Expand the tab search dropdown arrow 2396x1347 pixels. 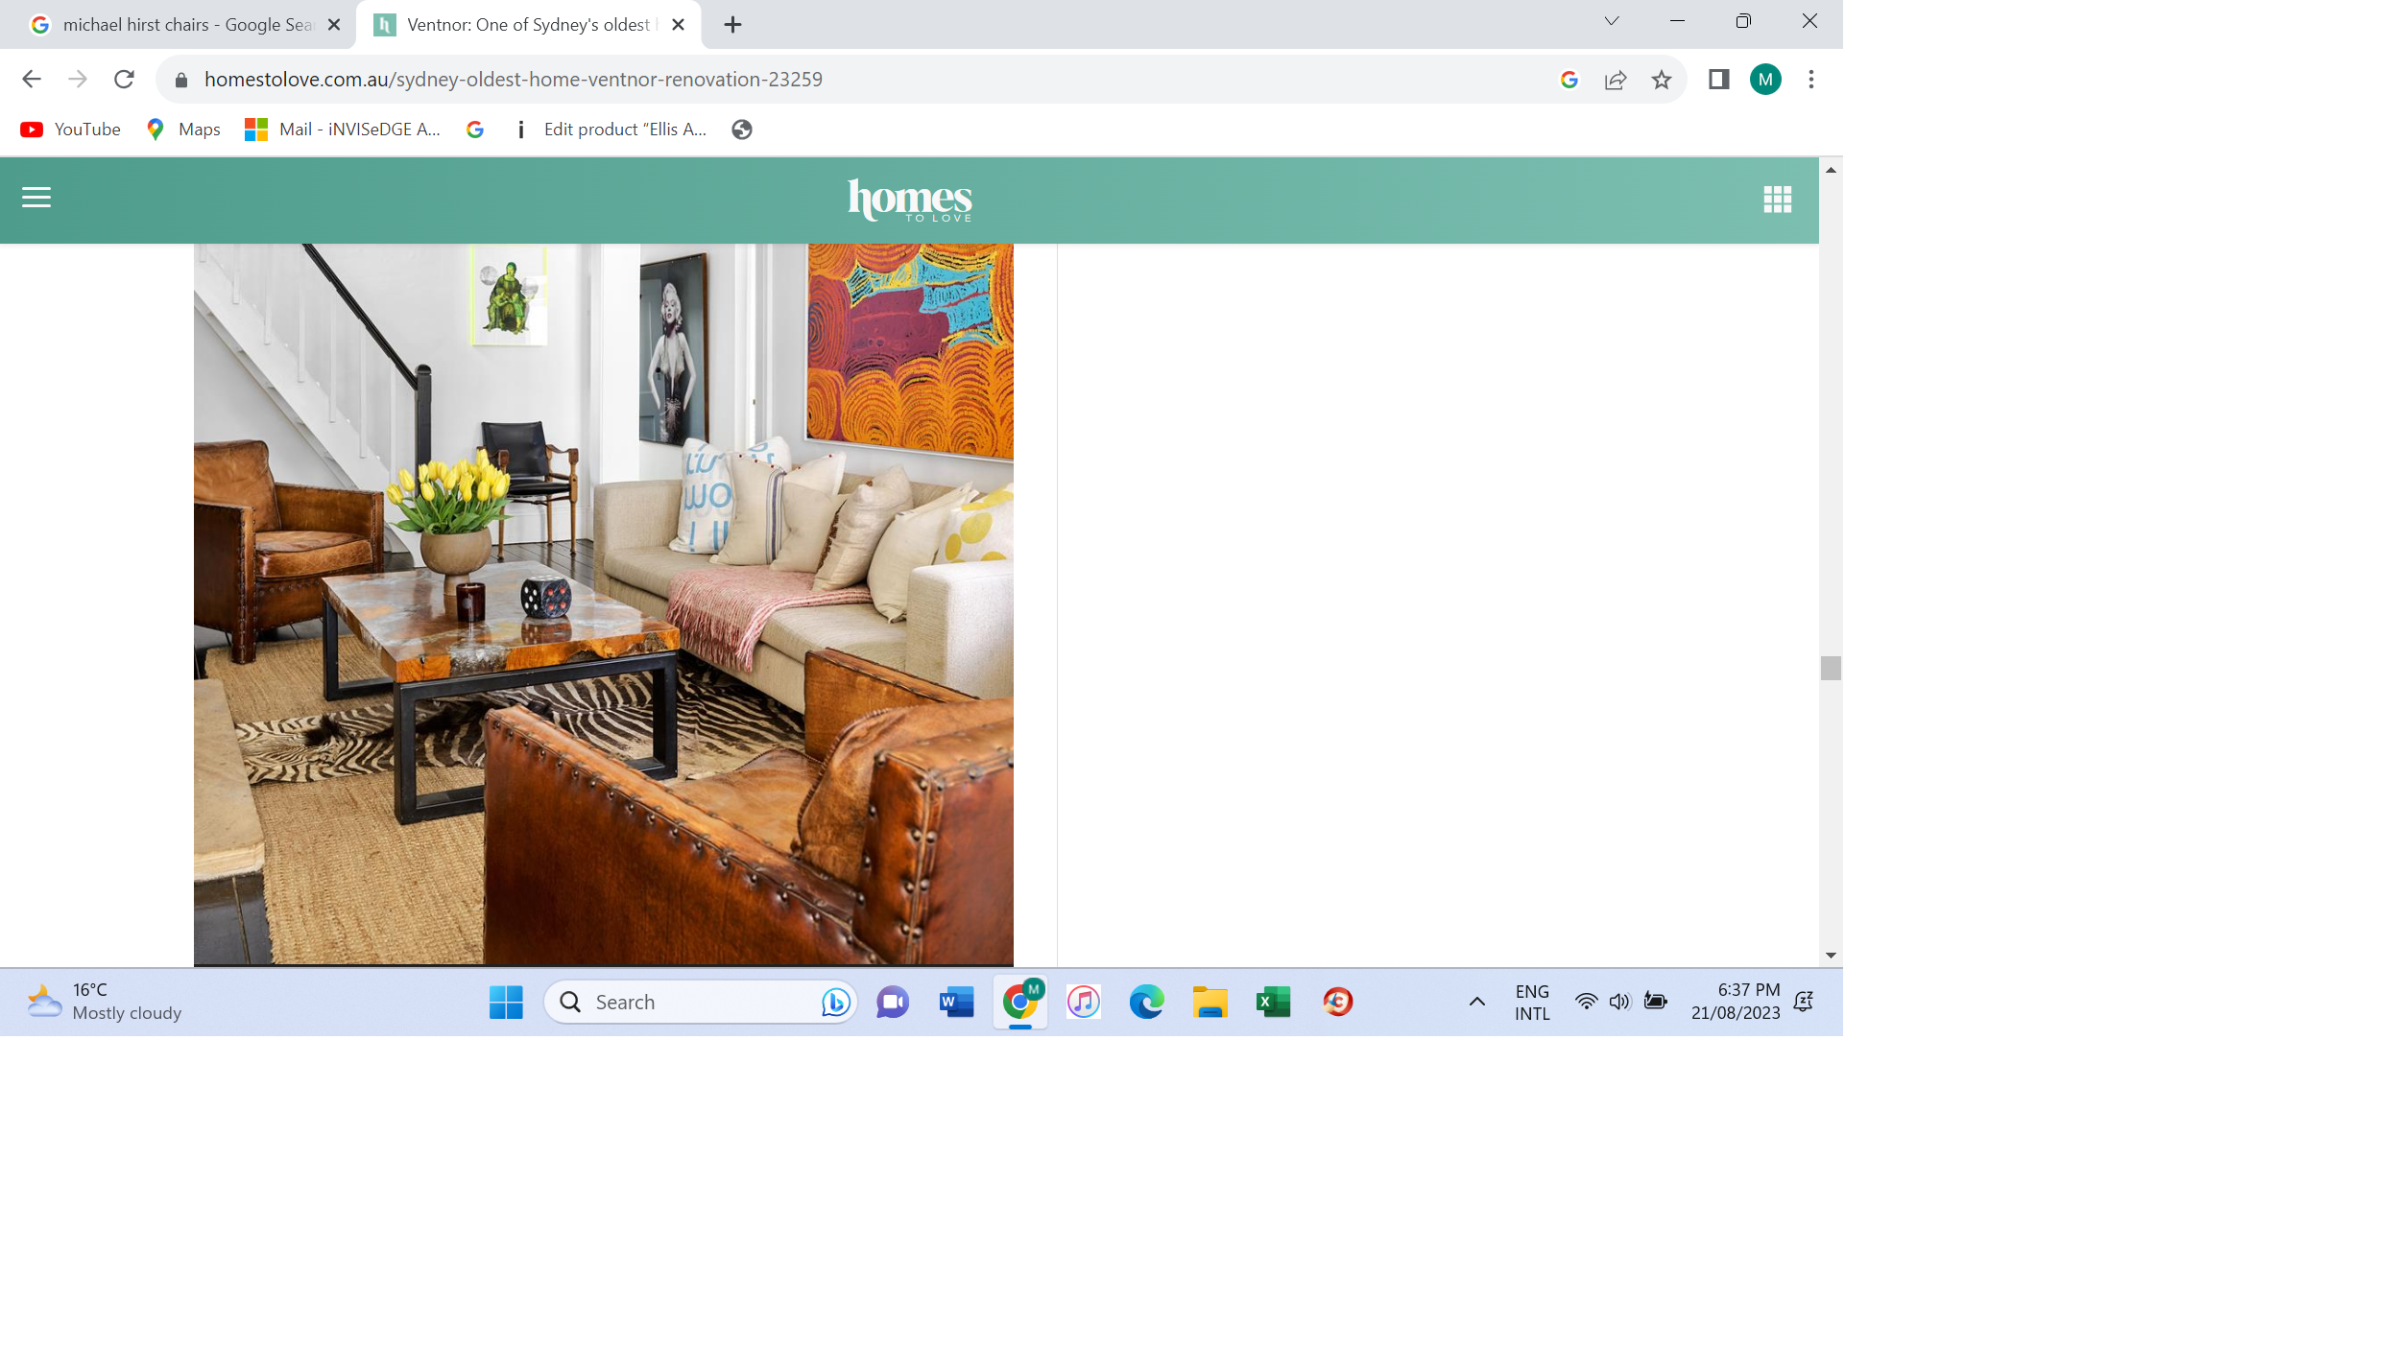1612,21
